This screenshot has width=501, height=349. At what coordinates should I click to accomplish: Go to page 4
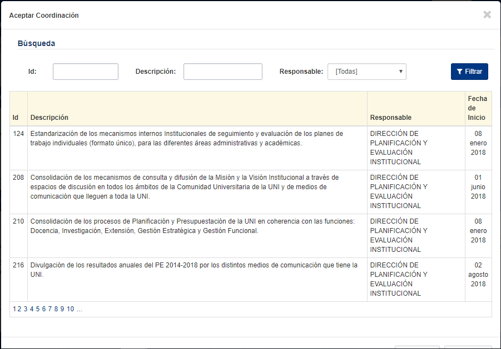coord(32,309)
